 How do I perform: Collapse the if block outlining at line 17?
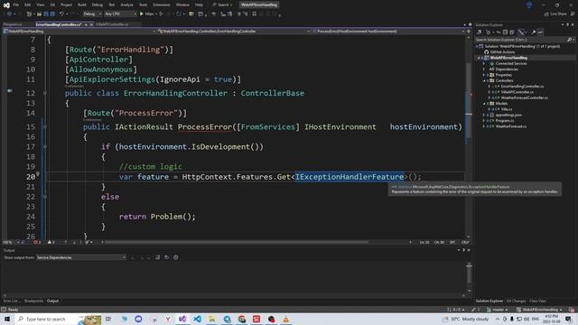click(x=45, y=146)
